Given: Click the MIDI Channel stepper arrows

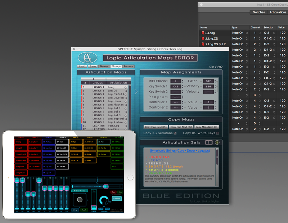Looking at the screenshot, I should (183, 81).
